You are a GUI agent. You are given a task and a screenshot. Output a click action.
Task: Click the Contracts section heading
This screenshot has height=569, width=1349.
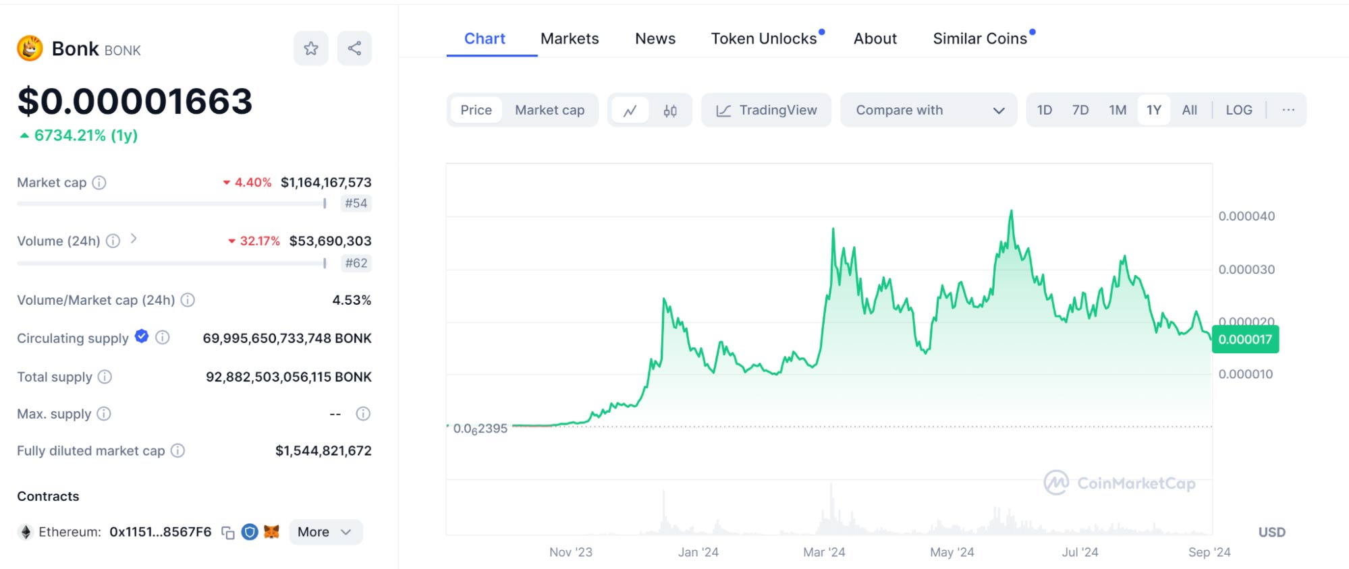pyautogui.click(x=48, y=496)
